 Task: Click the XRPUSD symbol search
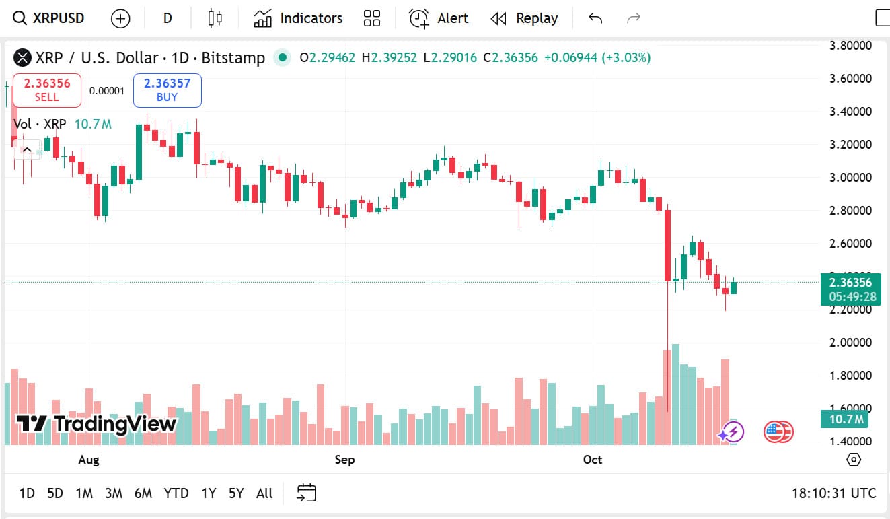tap(50, 18)
